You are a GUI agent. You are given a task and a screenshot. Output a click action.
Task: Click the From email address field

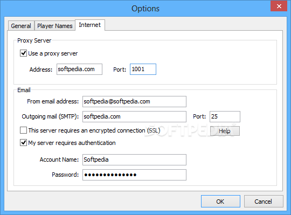[x=134, y=101]
